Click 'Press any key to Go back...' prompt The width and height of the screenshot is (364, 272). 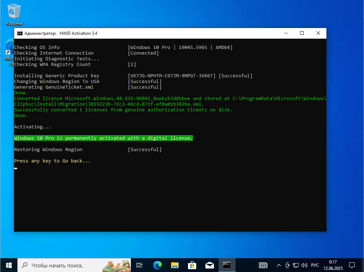tap(52, 161)
